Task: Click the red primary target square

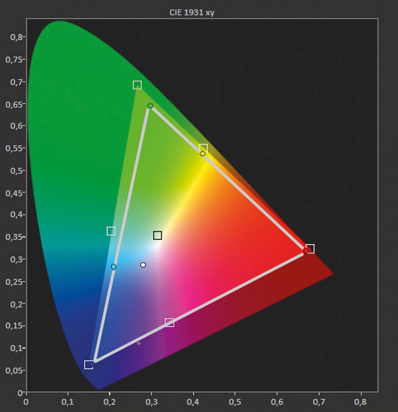Action: click(310, 249)
